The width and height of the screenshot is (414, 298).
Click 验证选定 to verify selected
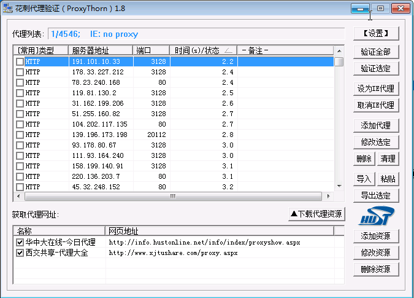click(x=376, y=68)
